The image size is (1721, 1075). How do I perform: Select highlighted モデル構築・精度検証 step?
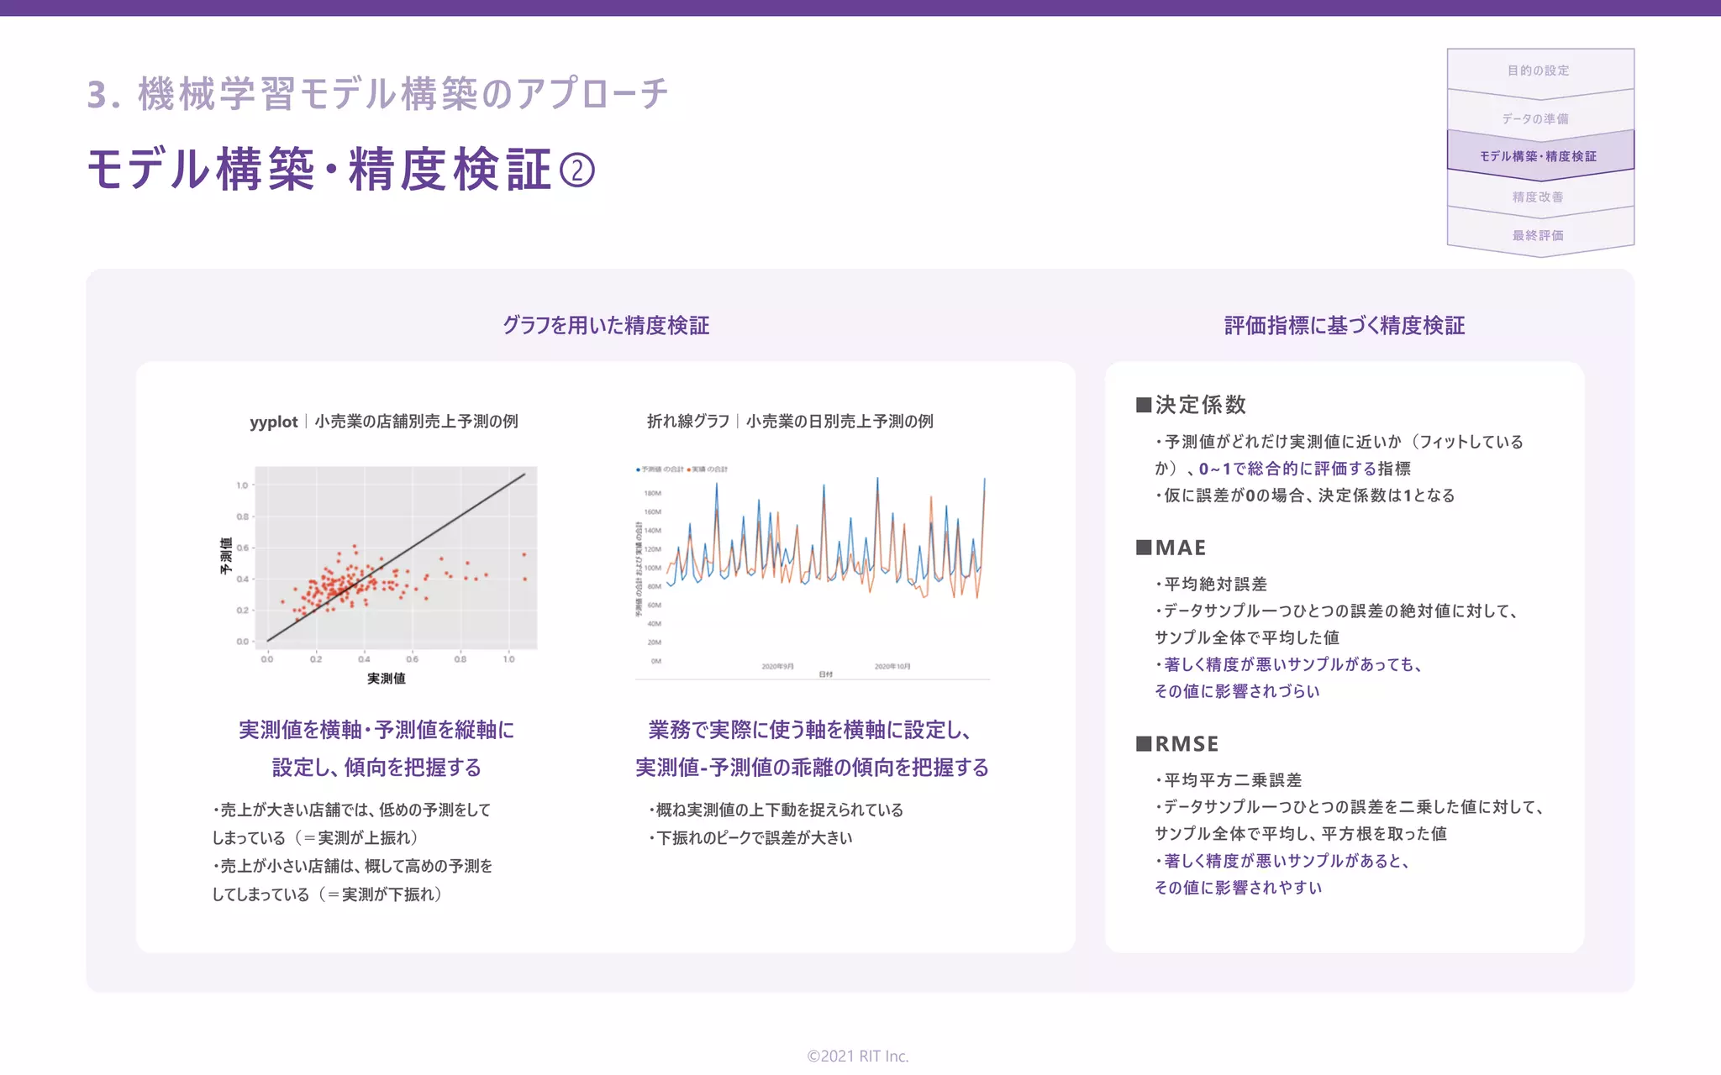click(x=1538, y=156)
